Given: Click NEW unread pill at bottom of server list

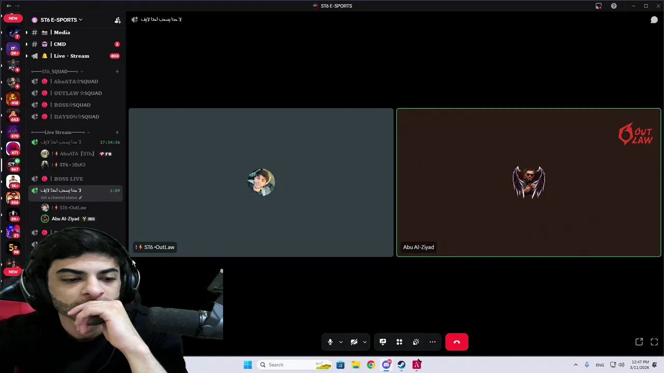Looking at the screenshot, I should tap(13, 271).
